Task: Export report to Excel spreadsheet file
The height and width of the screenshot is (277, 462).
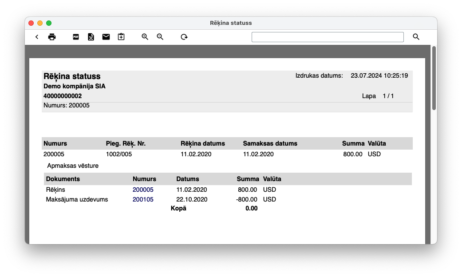Action: [x=91, y=37]
